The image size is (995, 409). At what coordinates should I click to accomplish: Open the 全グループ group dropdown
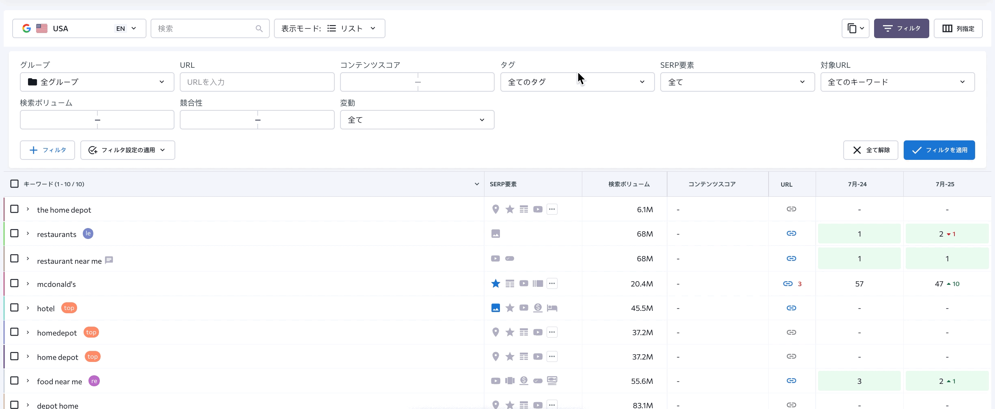[x=97, y=82]
